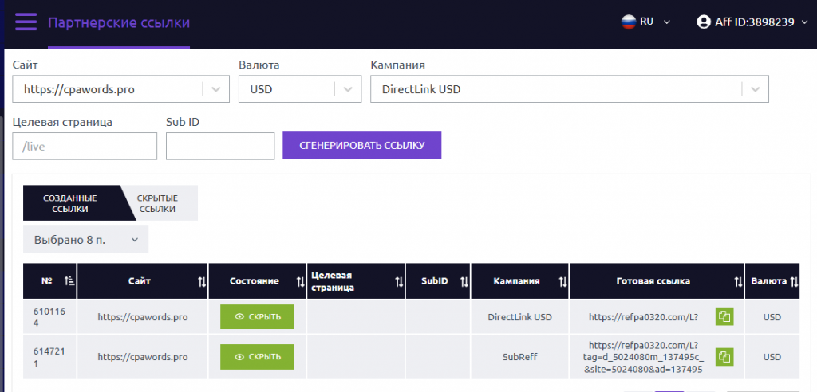Select the Созданные ссылки tab
Screen dimensions: 817x392
click(70, 203)
